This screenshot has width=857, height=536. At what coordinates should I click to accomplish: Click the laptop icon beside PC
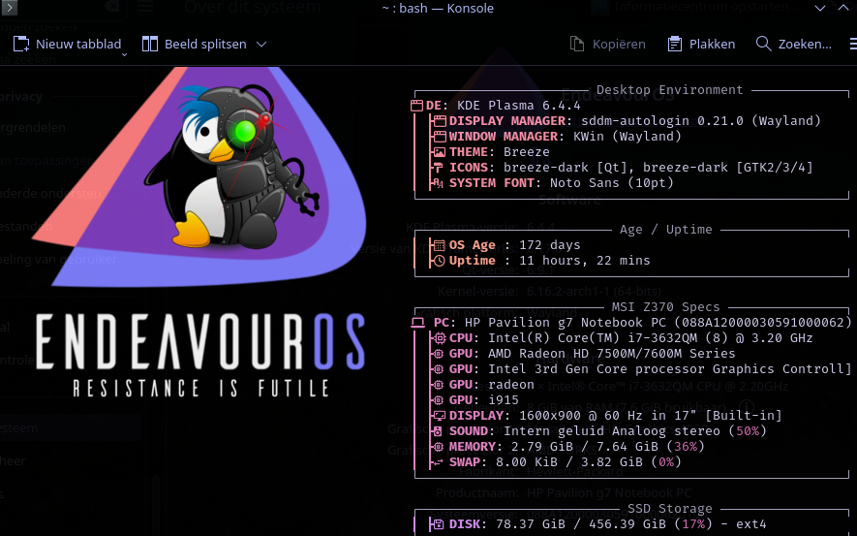(418, 323)
